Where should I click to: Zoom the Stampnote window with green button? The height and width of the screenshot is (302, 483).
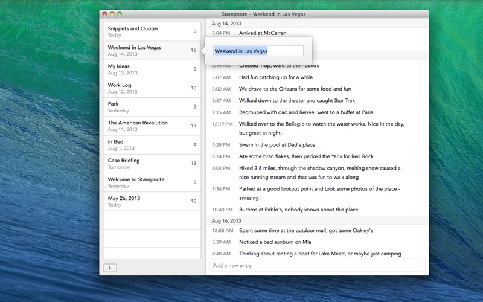[120, 14]
